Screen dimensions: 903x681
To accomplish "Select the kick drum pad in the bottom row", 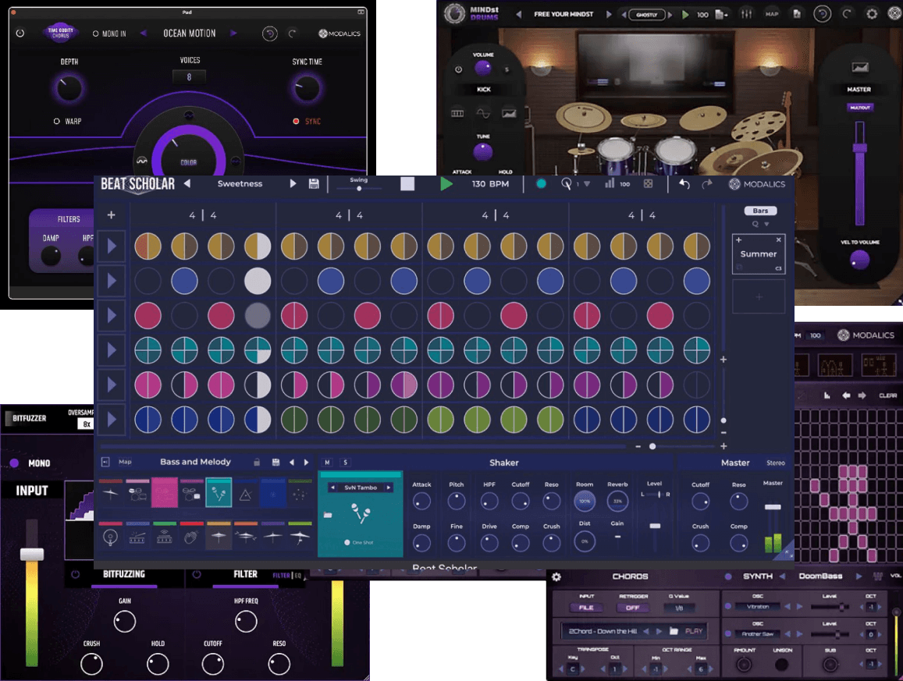I will [110, 537].
